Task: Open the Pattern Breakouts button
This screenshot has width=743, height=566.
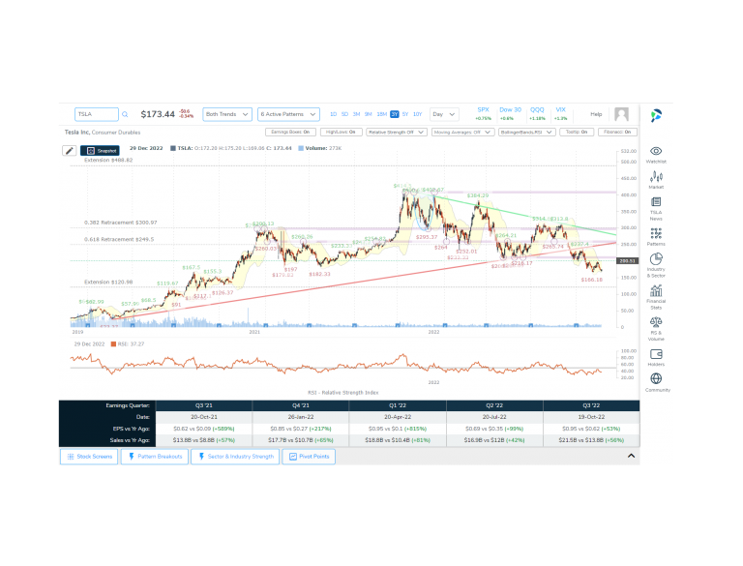Action: pyautogui.click(x=155, y=457)
